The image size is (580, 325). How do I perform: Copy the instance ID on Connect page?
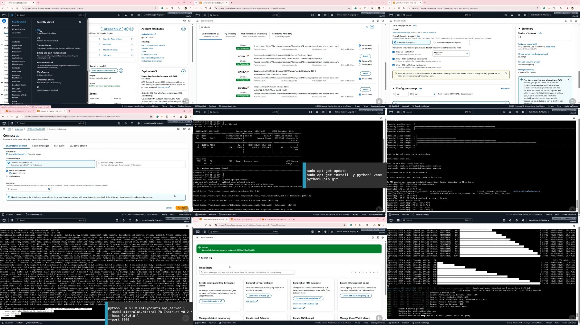click(x=7, y=154)
